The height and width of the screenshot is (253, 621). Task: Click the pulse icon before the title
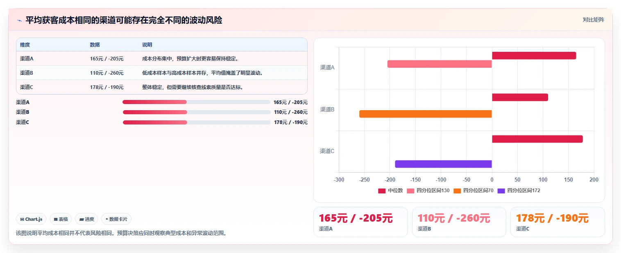coord(20,20)
